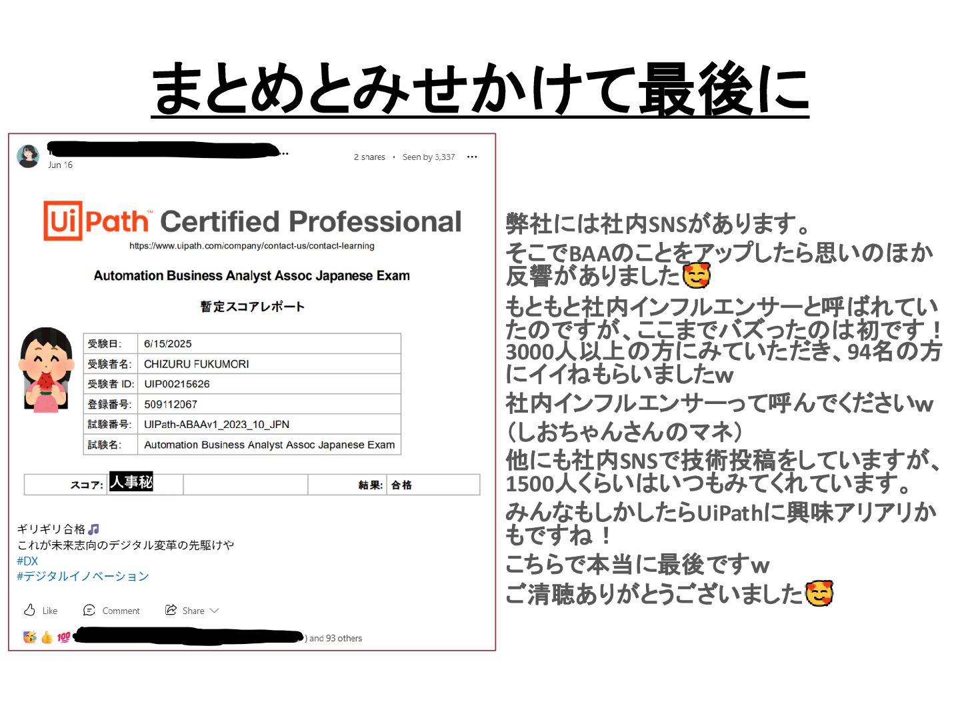Expand the Share dropdown chevron
The width and height of the screenshot is (960, 720).
pos(214,611)
